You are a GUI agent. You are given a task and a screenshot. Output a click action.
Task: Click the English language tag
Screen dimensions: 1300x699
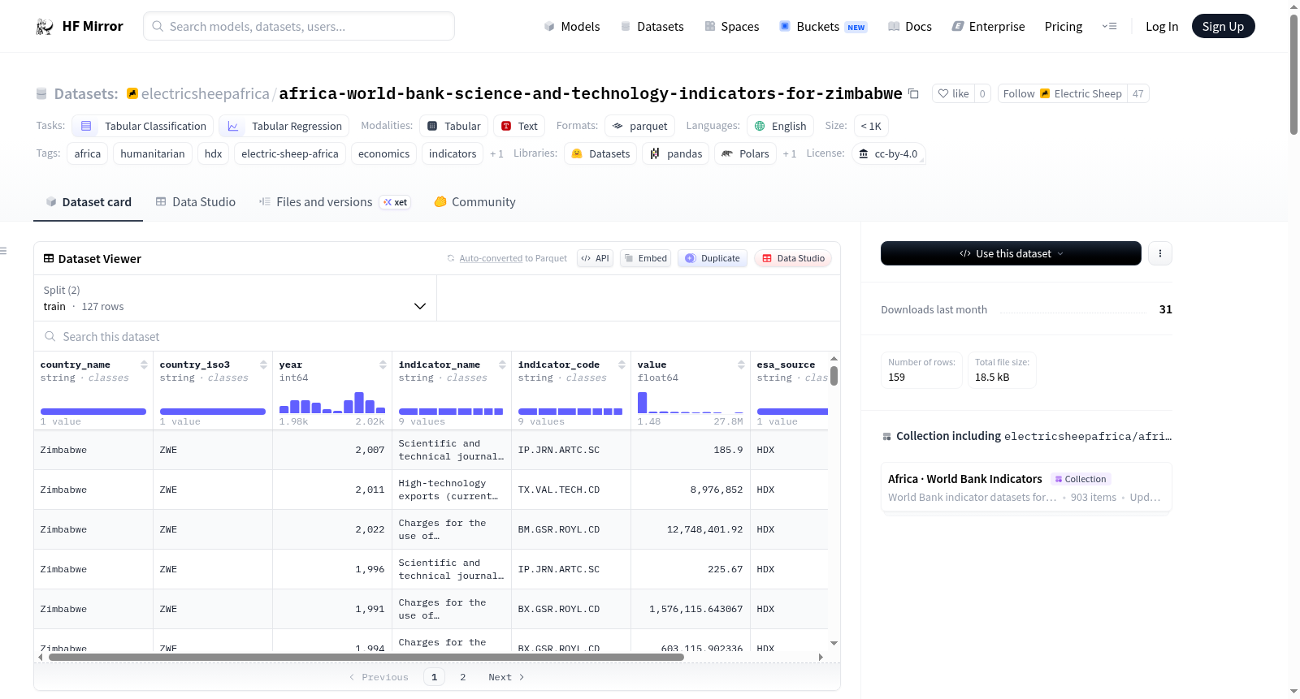(x=780, y=126)
